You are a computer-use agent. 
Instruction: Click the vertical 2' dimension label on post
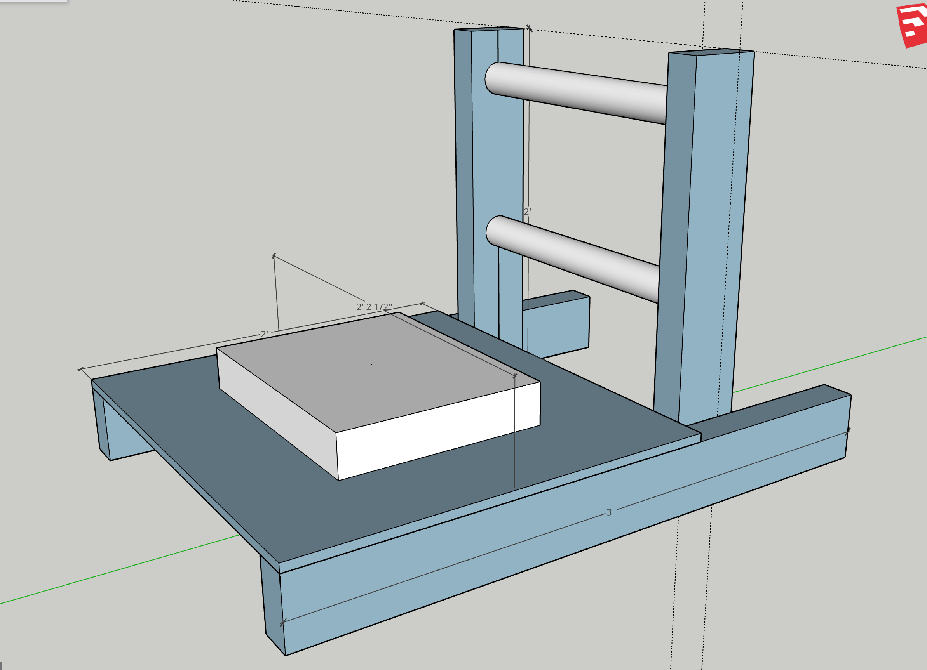(x=527, y=212)
